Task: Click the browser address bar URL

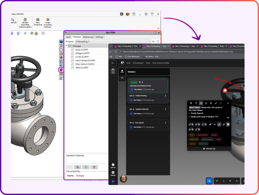Action: click(x=178, y=52)
